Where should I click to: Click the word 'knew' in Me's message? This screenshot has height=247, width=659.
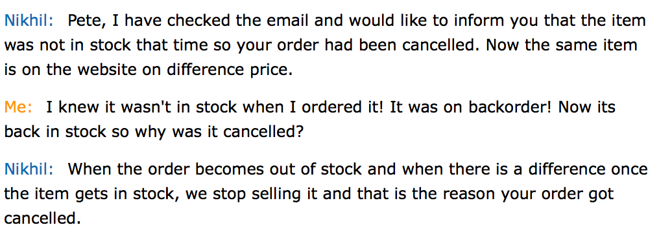(76, 107)
